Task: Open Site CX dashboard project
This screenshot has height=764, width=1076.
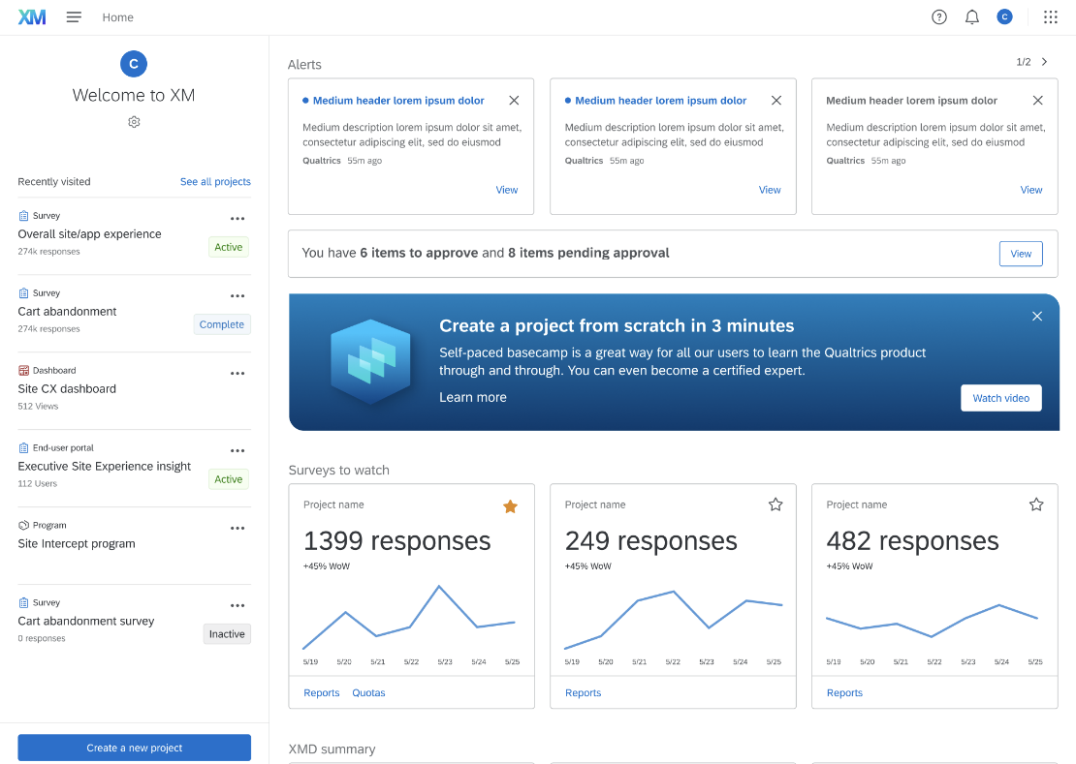Action: pyautogui.click(x=67, y=388)
